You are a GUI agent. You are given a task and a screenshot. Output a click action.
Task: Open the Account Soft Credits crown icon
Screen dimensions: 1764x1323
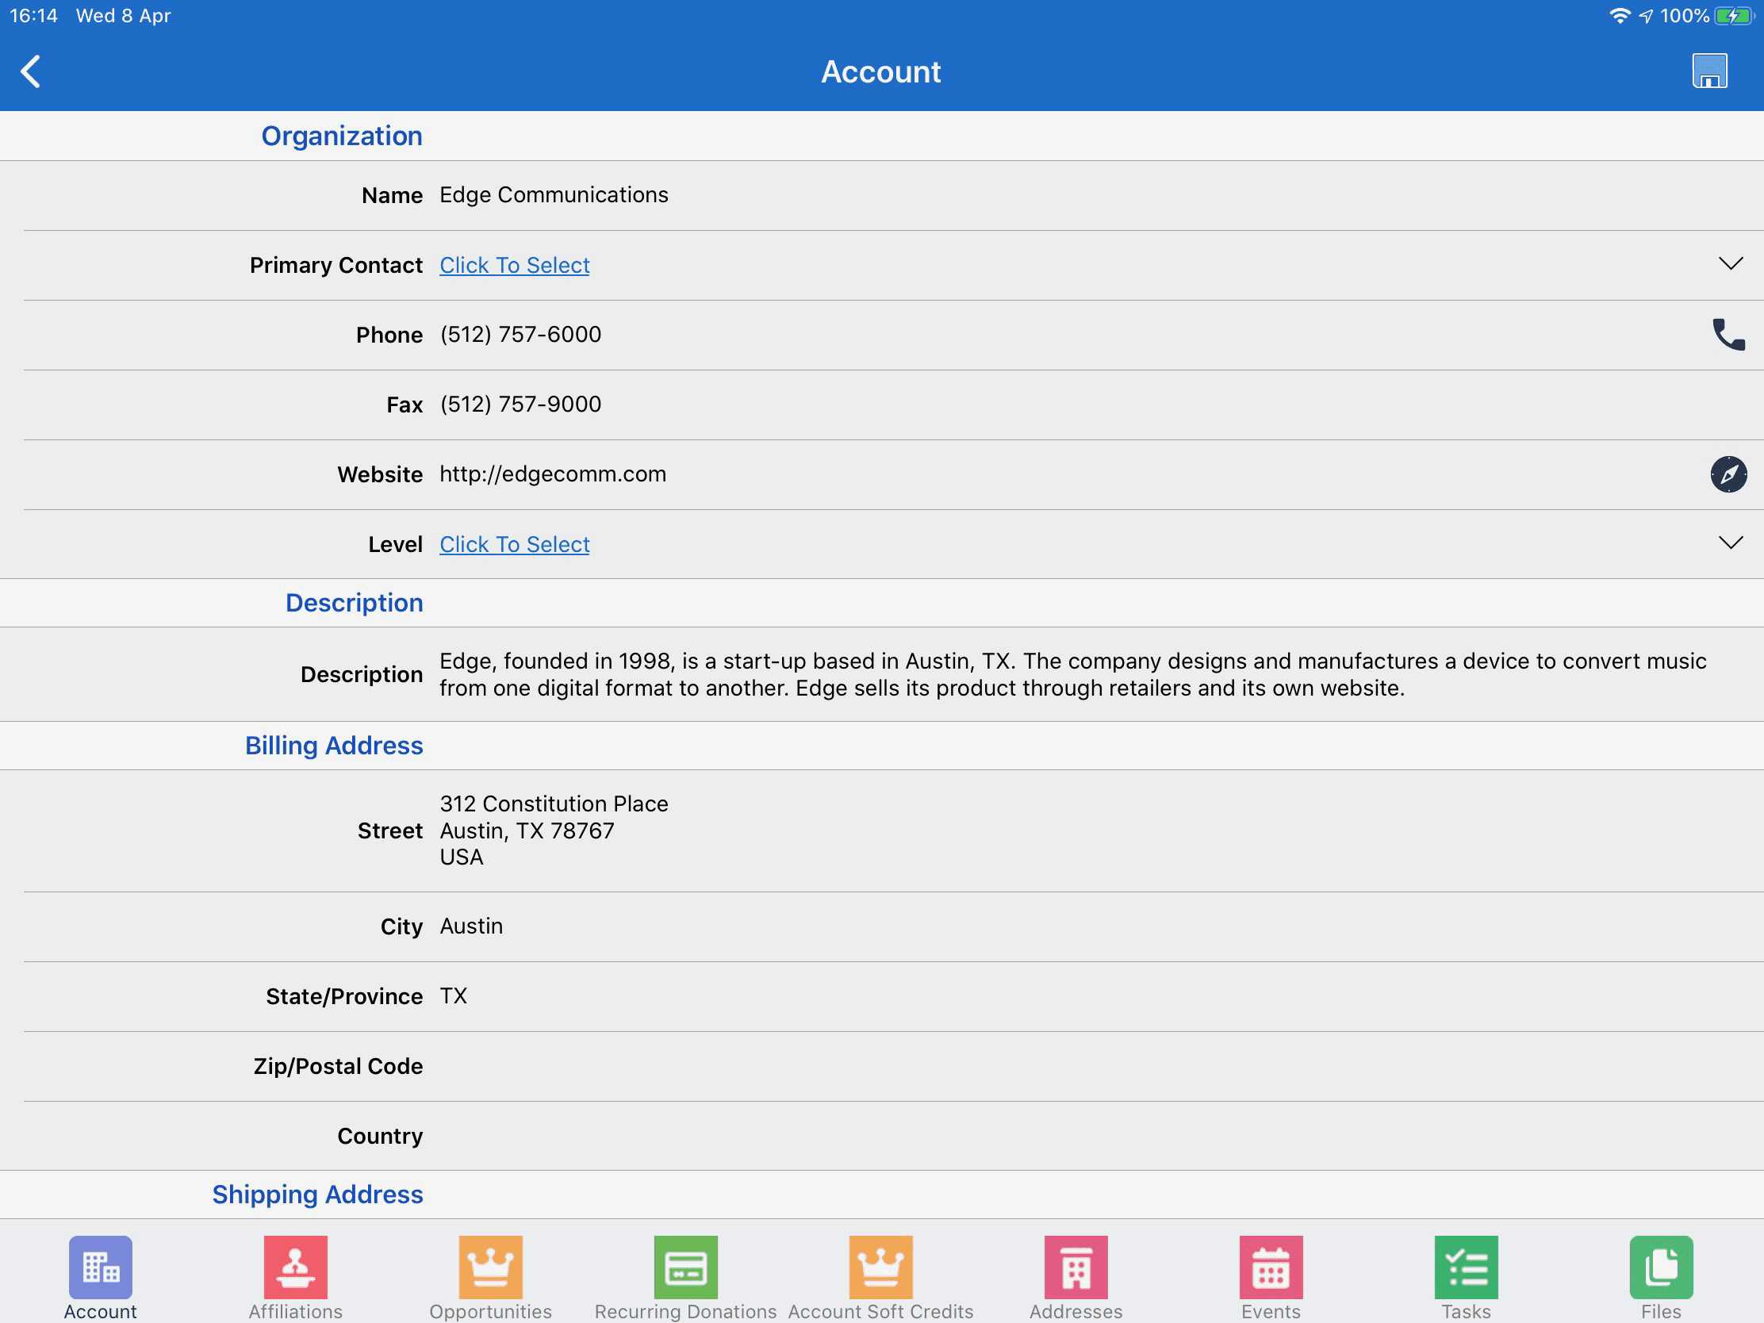pos(880,1267)
